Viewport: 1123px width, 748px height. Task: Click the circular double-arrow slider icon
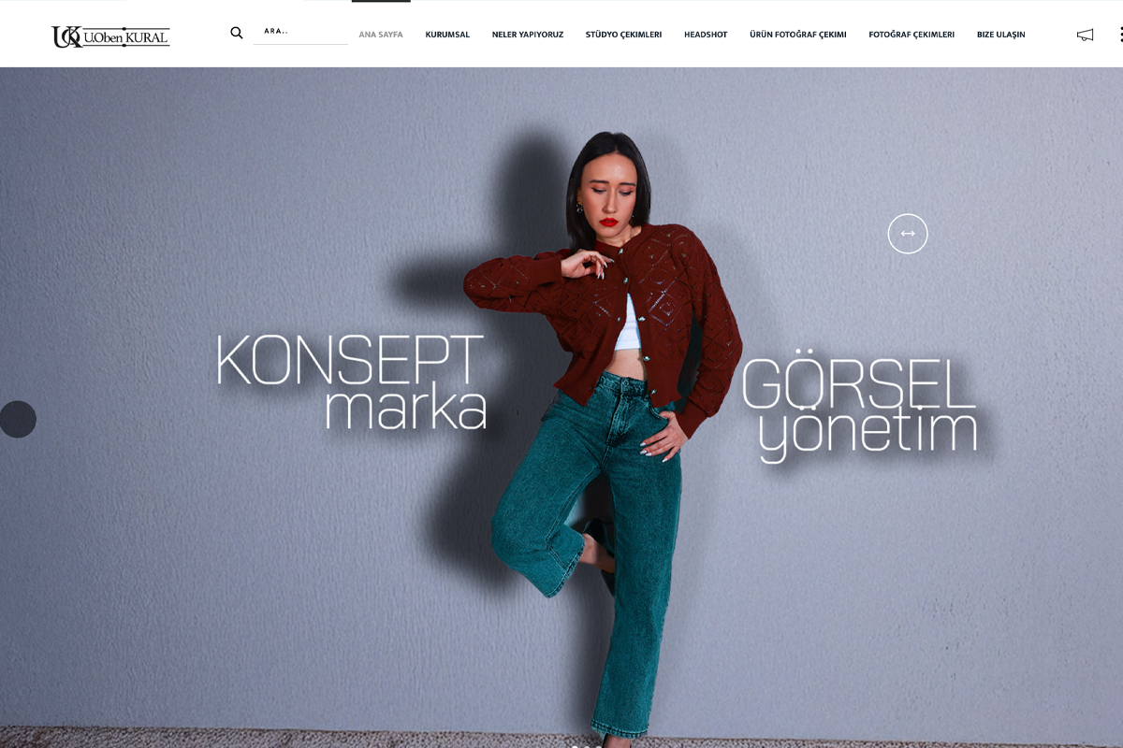[908, 234]
